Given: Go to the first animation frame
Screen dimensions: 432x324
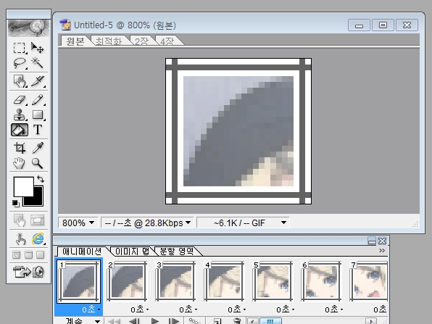Looking at the screenshot, I should (x=114, y=321).
